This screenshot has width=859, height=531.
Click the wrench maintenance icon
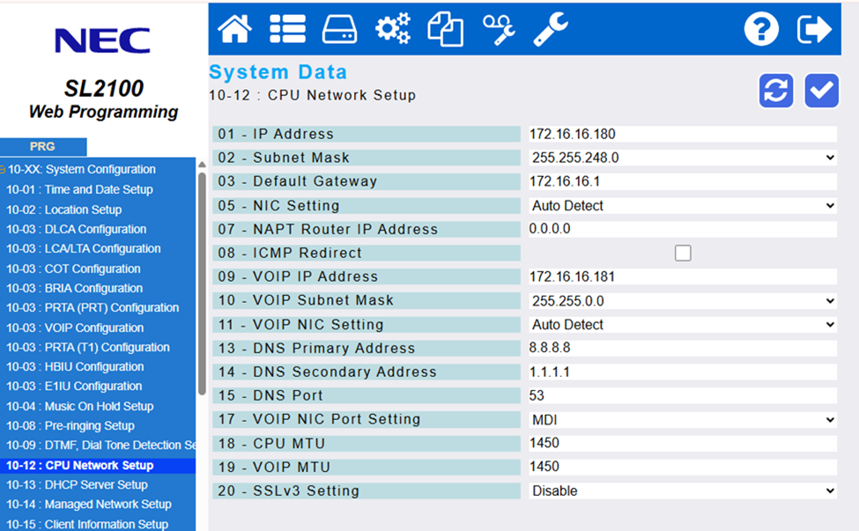(x=551, y=29)
